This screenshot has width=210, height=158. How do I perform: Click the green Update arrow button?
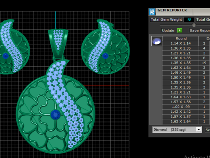(180, 30)
